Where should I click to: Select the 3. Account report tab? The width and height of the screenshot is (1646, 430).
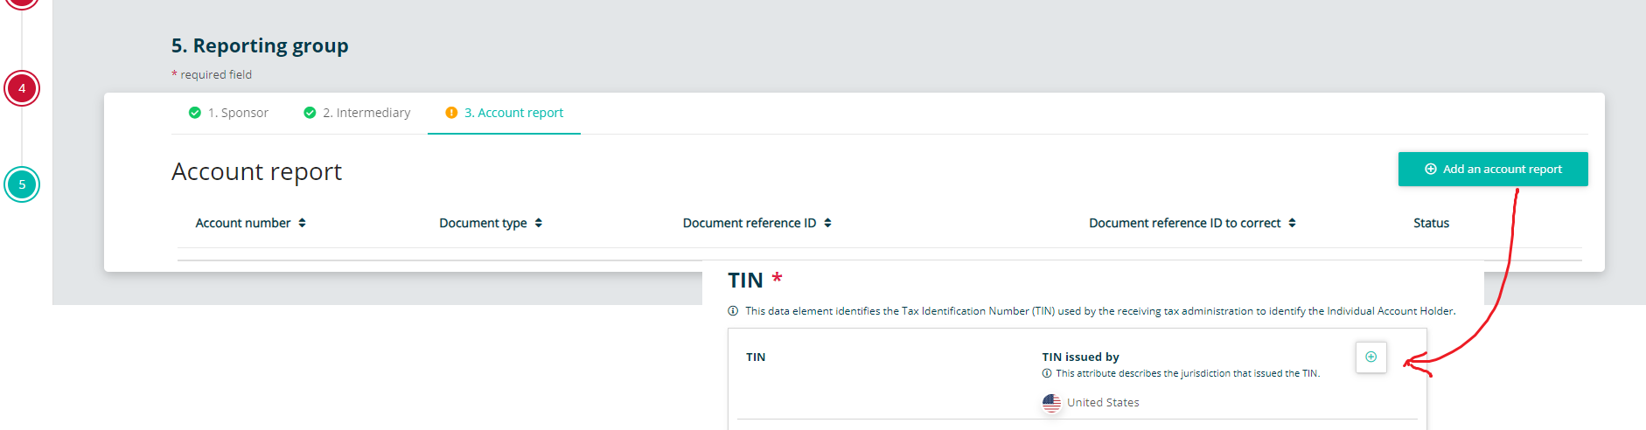[x=513, y=113]
